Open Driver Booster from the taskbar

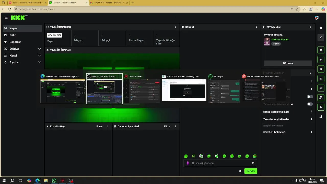[x=63, y=181]
